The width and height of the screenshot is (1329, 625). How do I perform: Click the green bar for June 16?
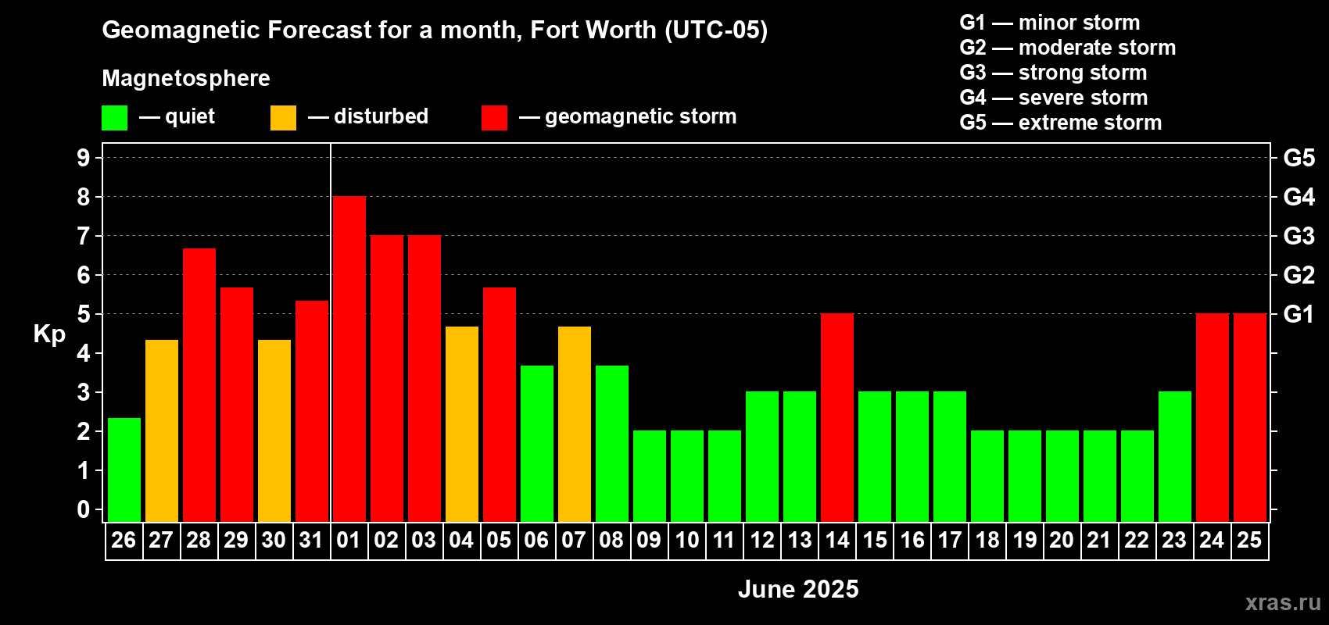(912, 457)
